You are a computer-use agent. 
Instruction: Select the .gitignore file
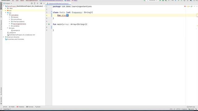tap(11, 33)
